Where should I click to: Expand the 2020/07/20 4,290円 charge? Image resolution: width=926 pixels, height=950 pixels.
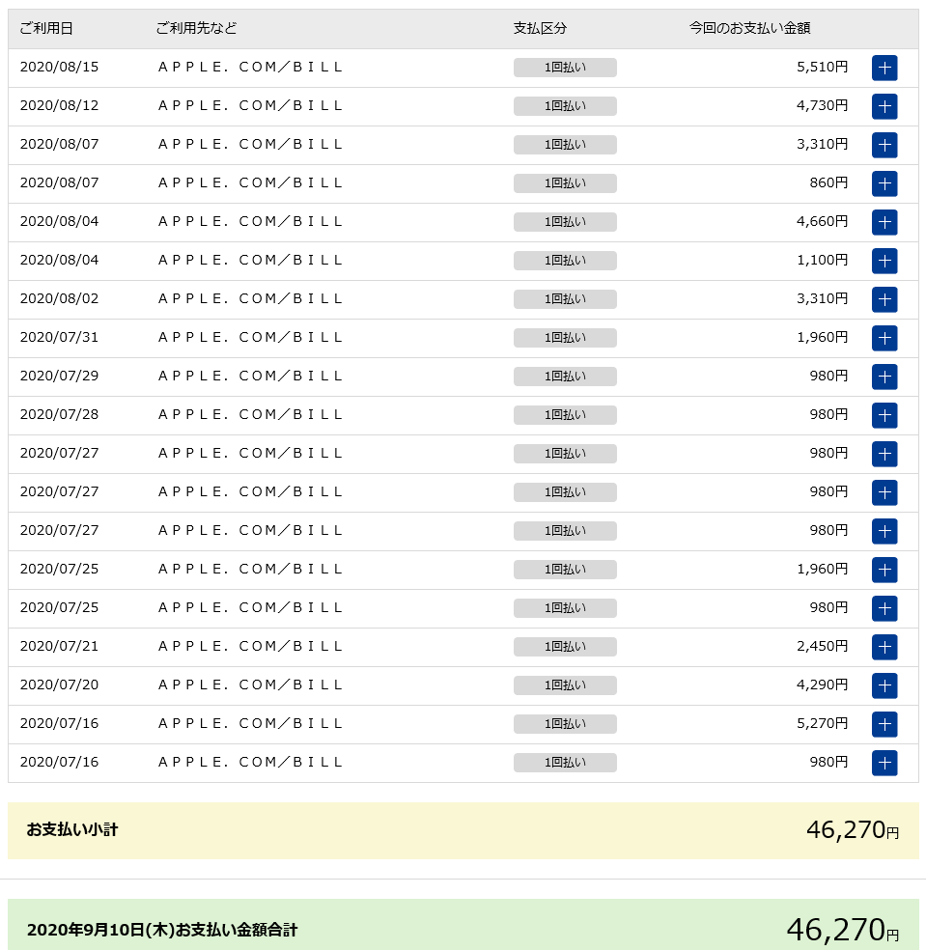(x=884, y=685)
